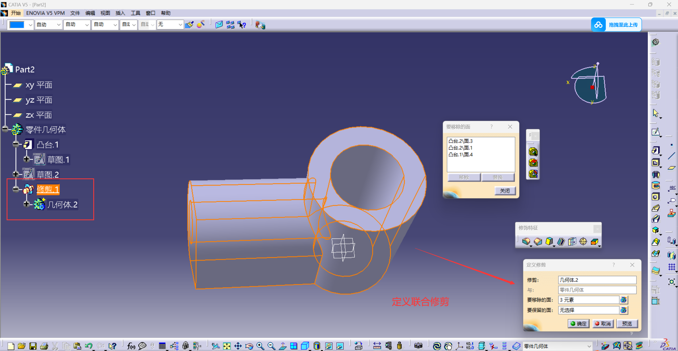Screen dimensions: 678x351
Task: Click the Save file icon
Action: (33, 346)
